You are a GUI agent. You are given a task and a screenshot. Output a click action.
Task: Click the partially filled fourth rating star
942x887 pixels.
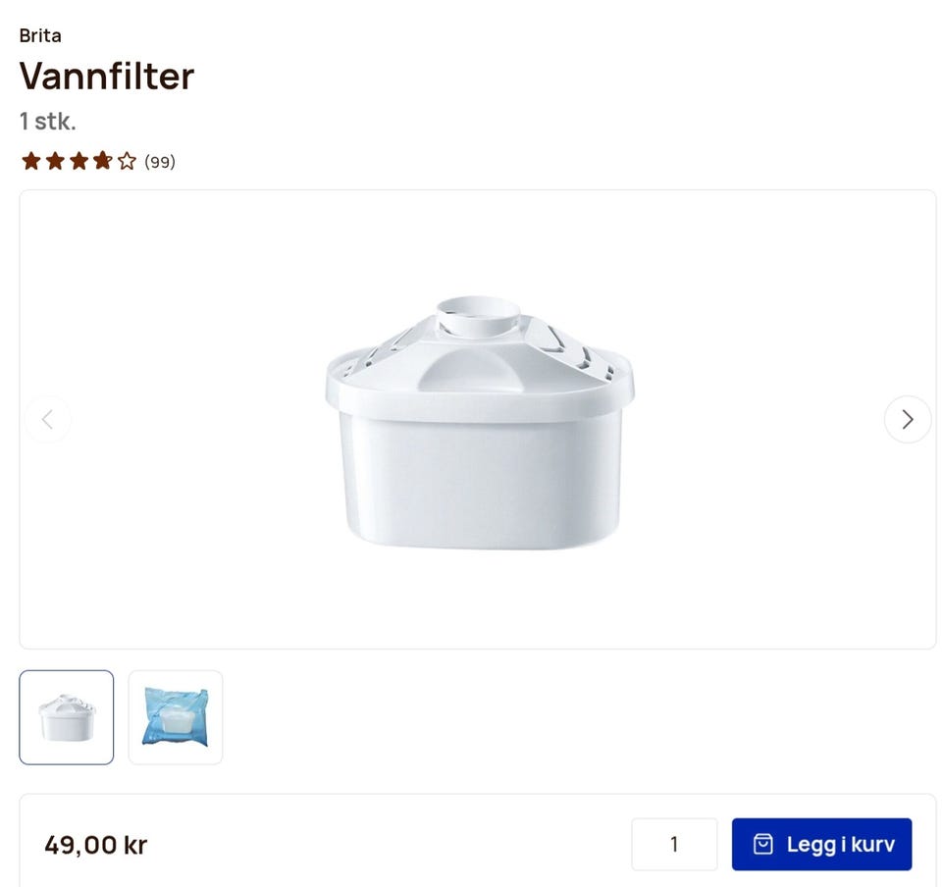103,161
